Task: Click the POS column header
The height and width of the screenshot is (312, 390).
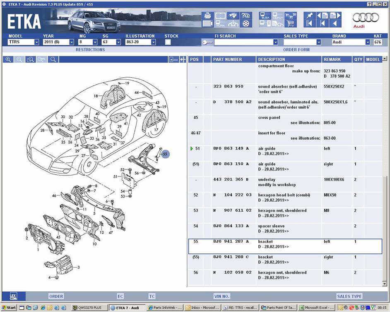Action: 195,60
